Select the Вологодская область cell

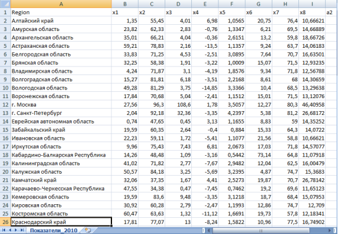(61, 88)
